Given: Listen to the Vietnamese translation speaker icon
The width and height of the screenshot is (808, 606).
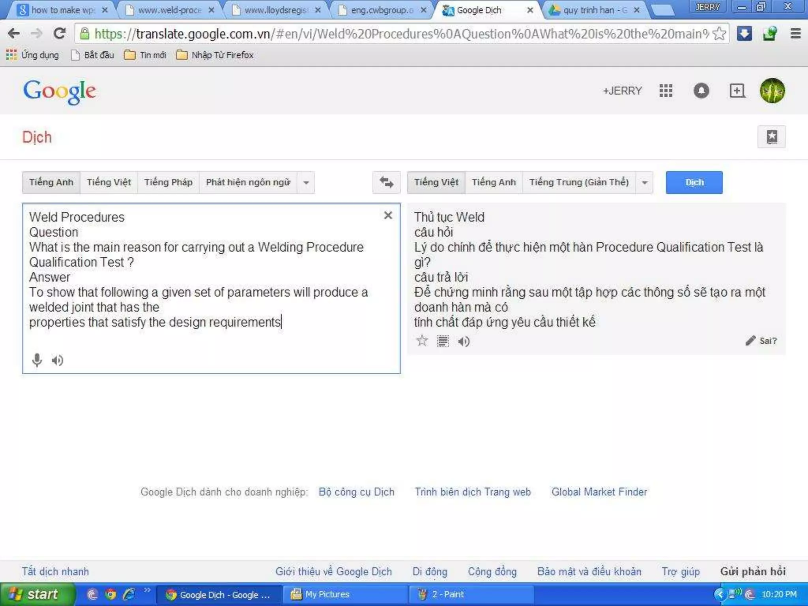Looking at the screenshot, I should click(x=464, y=341).
